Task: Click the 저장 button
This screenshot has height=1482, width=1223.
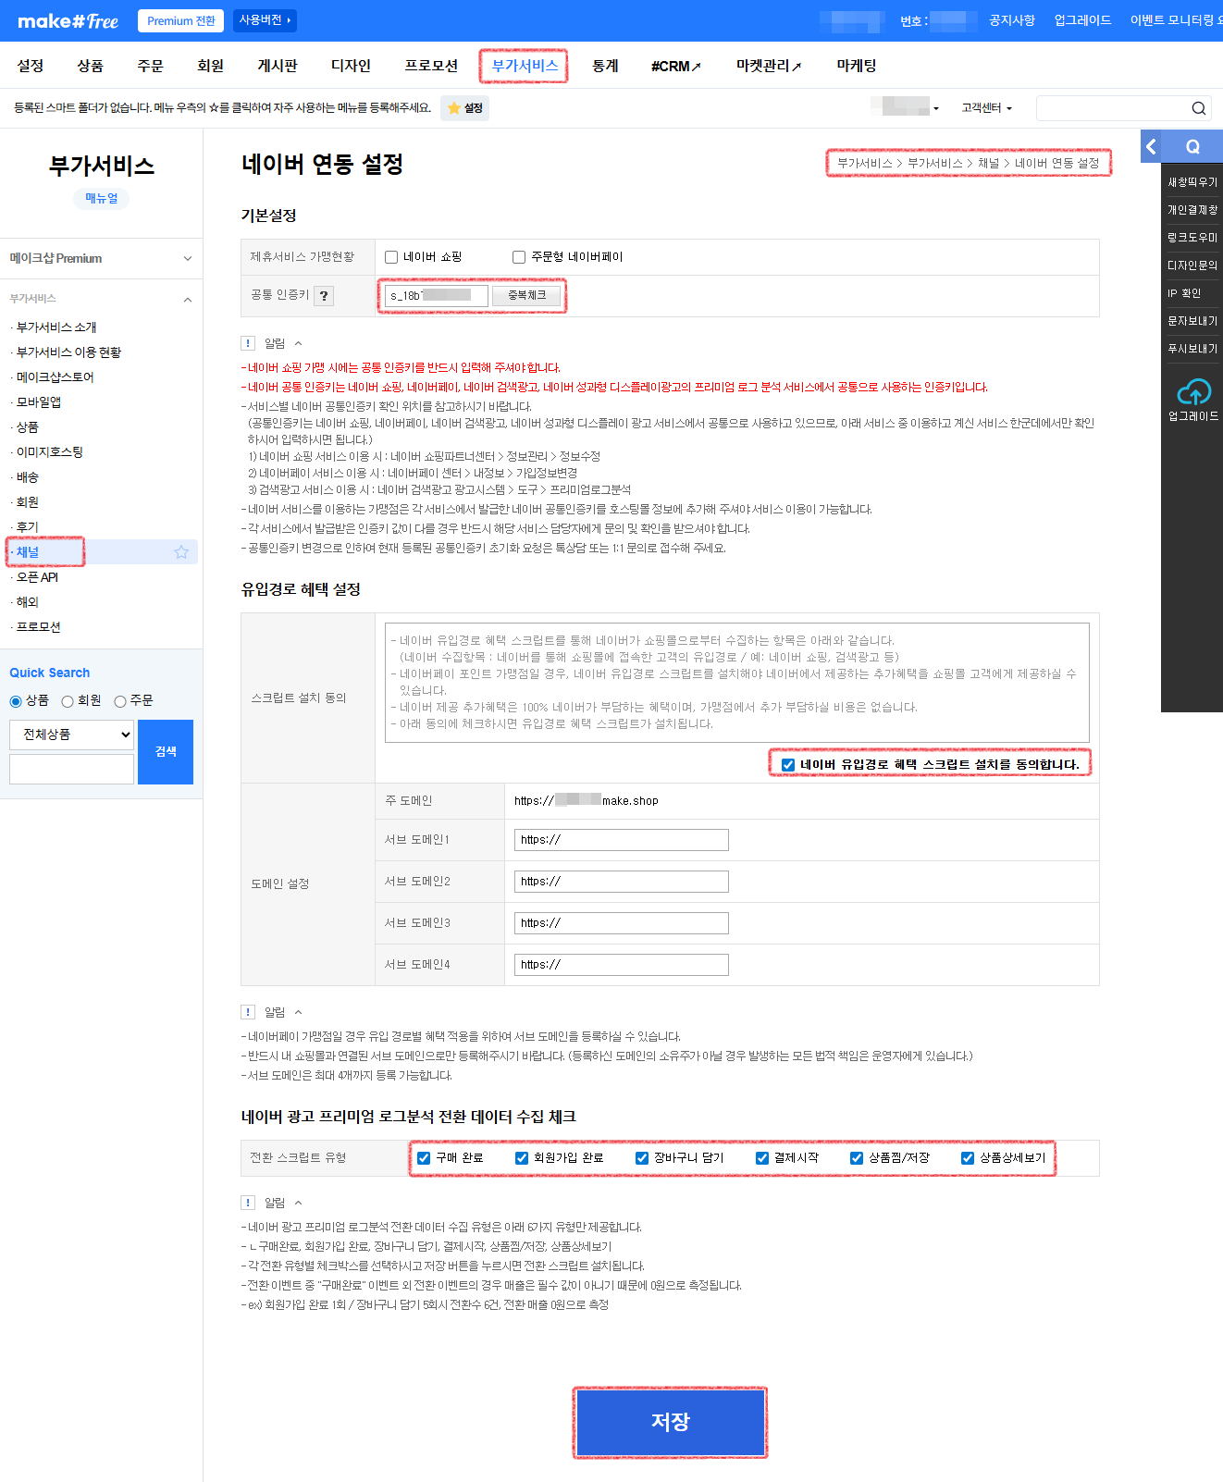Action: tap(671, 1422)
